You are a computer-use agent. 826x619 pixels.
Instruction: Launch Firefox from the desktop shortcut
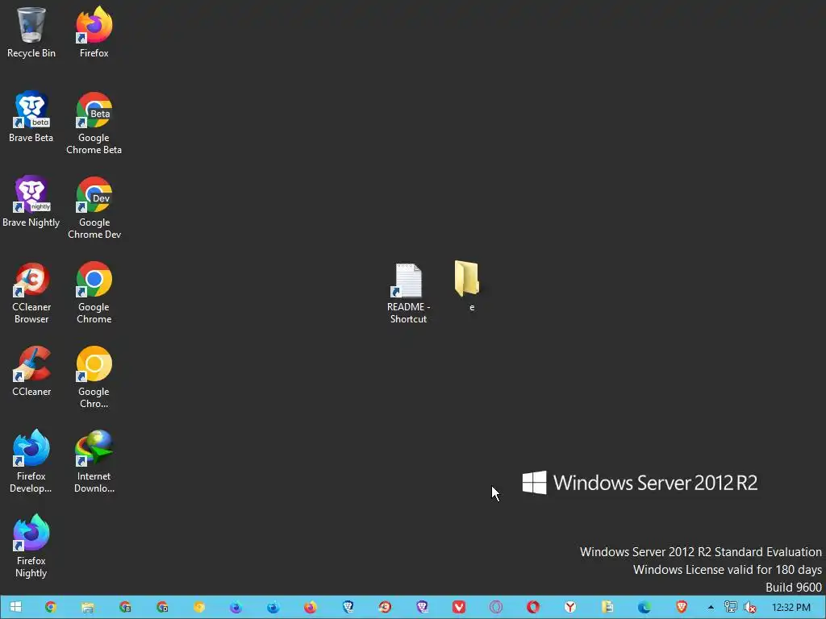tap(94, 31)
